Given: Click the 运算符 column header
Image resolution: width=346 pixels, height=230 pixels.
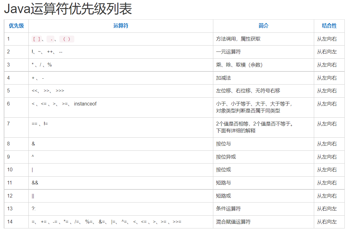Looking at the screenshot, I should [121, 26].
